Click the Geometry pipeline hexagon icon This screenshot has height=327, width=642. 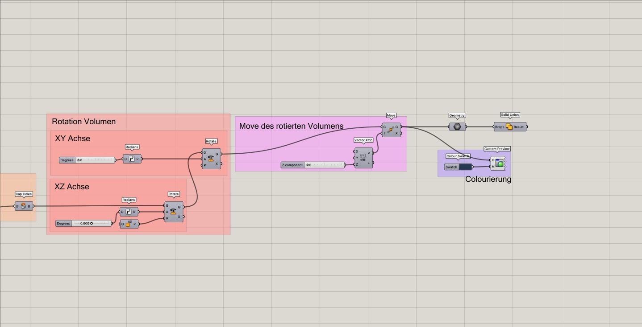(x=457, y=127)
